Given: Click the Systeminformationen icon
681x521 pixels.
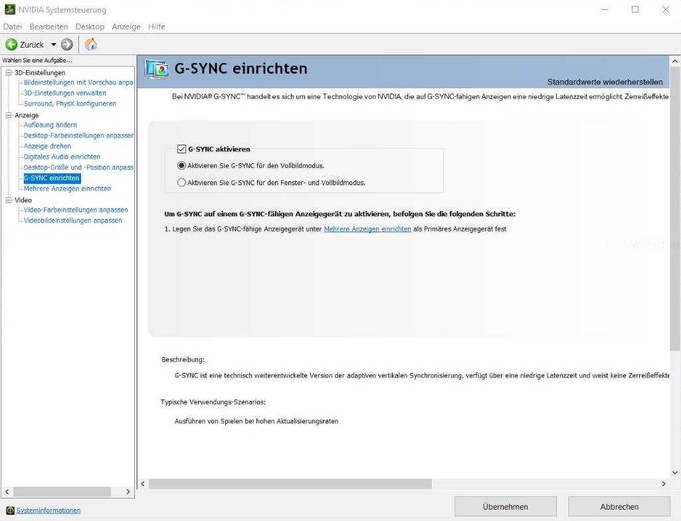Looking at the screenshot, I should click(11, 510).
